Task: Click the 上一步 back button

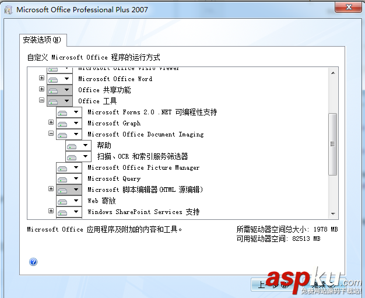Action: [273, 284]
